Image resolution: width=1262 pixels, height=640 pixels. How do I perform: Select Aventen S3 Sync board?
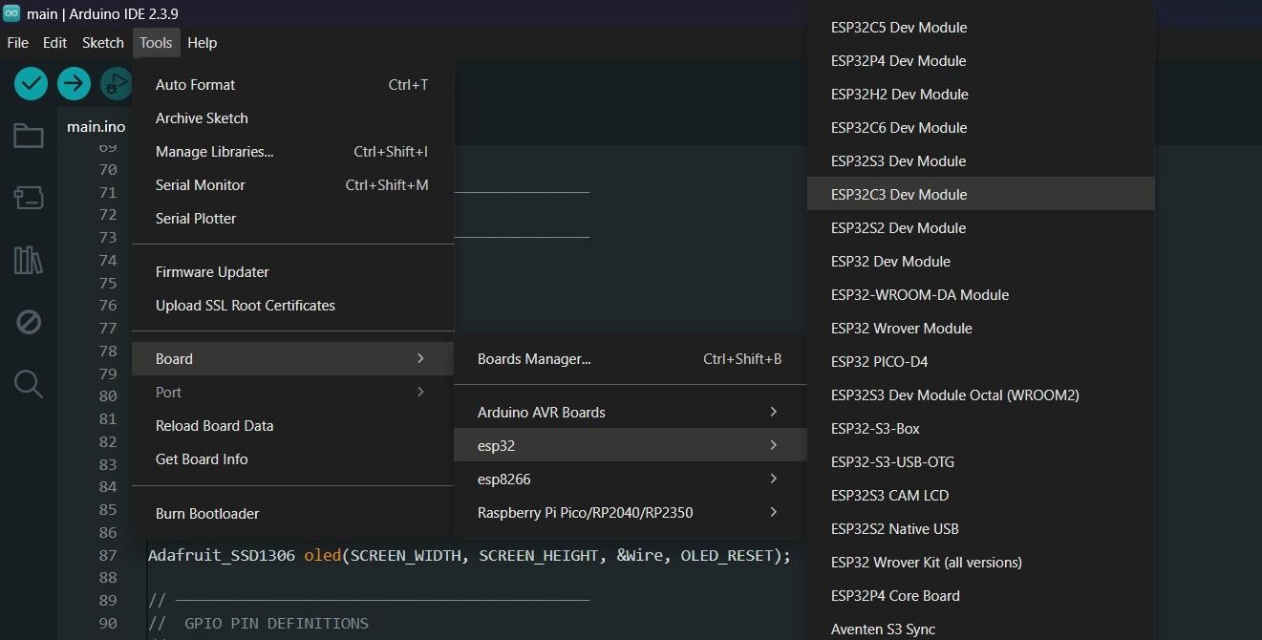tap(981, 629)
